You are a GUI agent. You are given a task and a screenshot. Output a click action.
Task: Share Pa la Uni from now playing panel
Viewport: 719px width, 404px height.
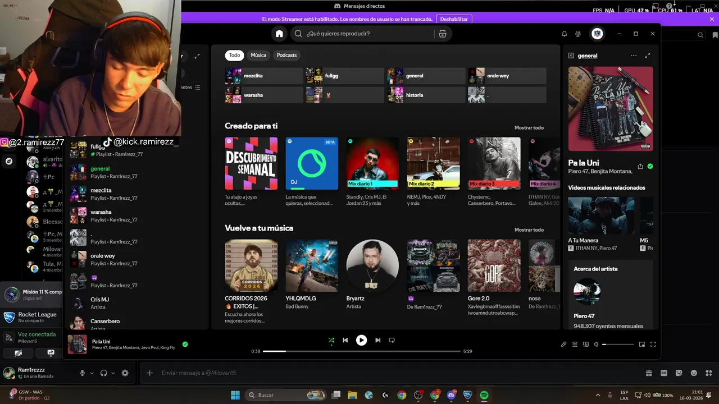[x=640, y=166]
